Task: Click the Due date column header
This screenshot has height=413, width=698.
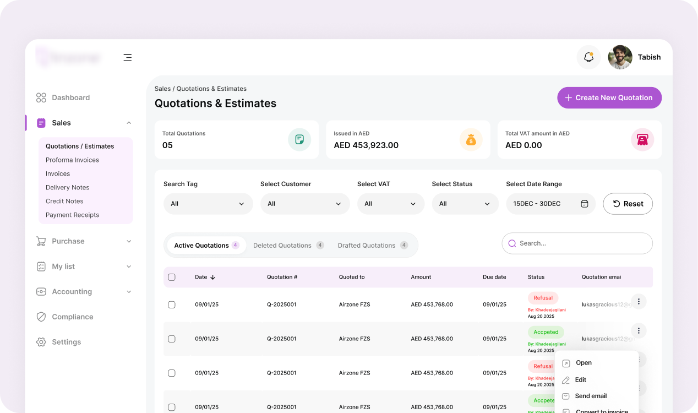Action: [494, 277]
